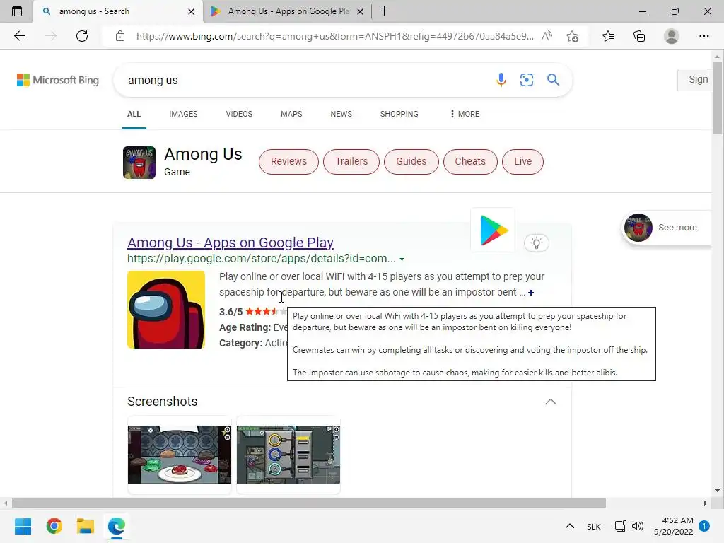
Task: Open the clock showing 4:52 AM
Action: click(674, 526)
